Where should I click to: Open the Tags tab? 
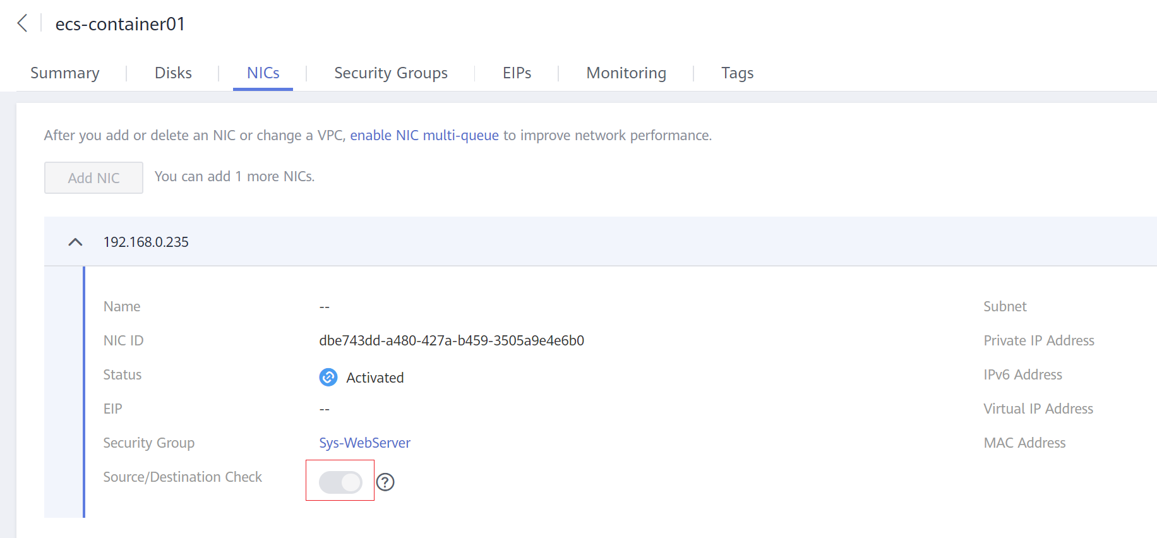(x=737, y=73)
